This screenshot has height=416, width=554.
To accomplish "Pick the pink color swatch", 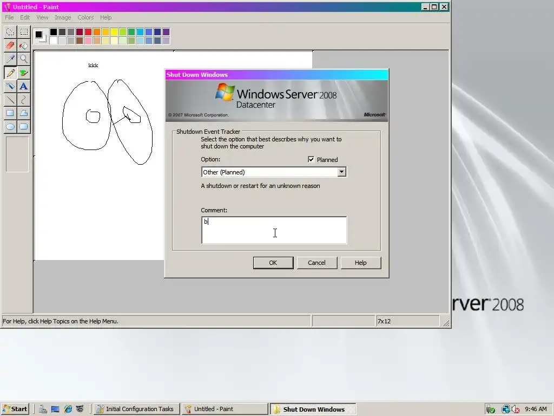I will [88, 41].
